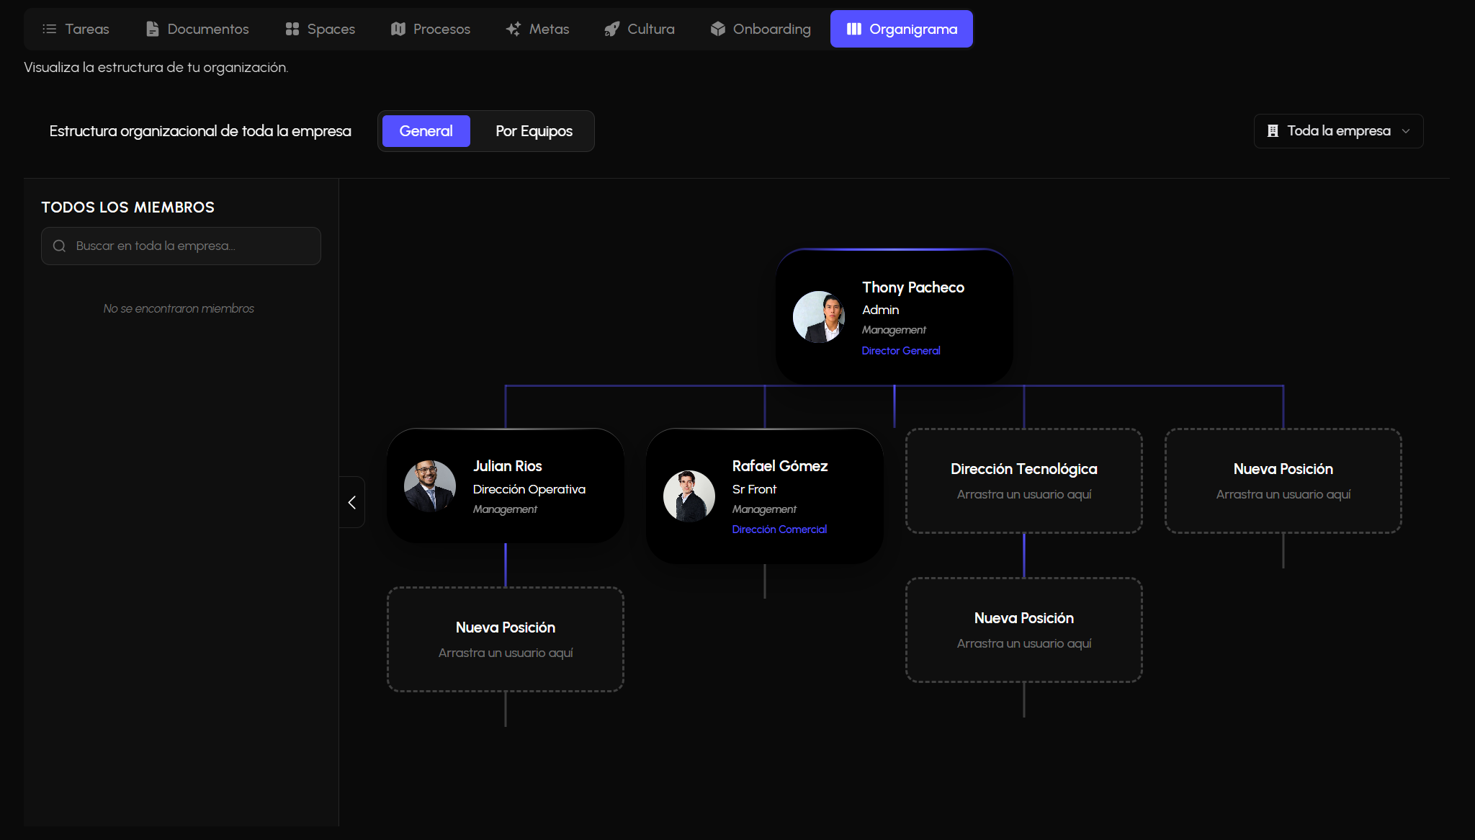Click the Tareas list icon

[x=49, y=29]
